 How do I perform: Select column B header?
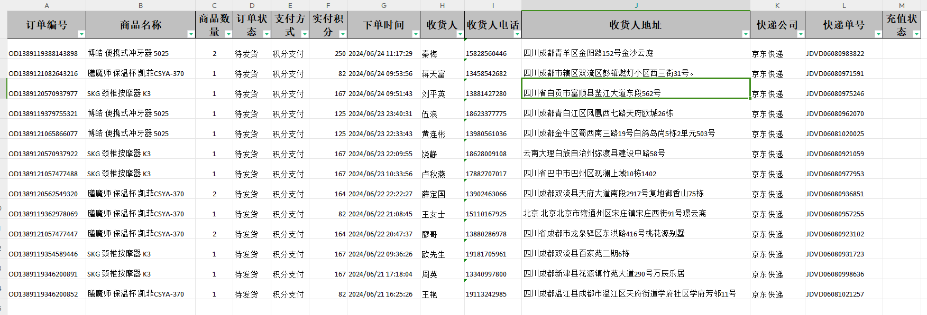coord(141,5)
